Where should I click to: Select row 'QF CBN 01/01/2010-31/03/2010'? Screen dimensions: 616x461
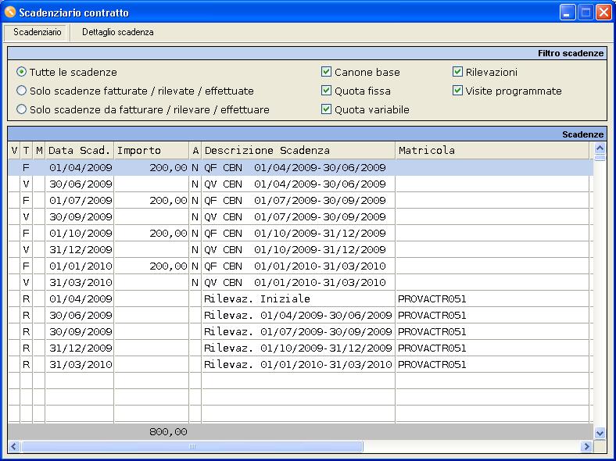click(x=300, y=266)
